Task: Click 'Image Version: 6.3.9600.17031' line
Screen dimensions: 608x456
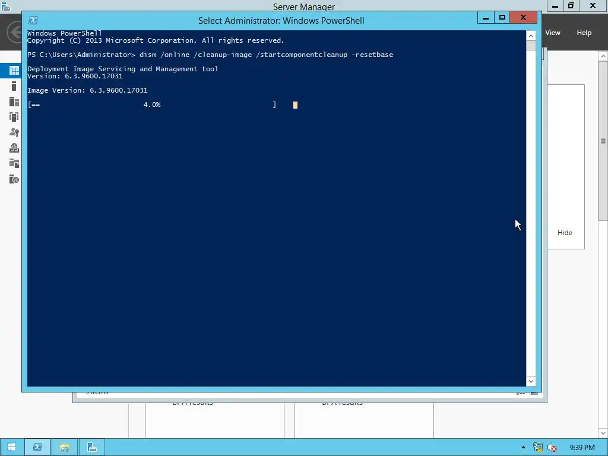Action: [x=87, y=90]
